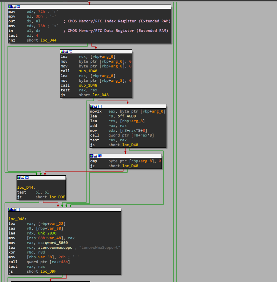Click pencil icon on the cmp byte ptr block

tap(95, 156)
